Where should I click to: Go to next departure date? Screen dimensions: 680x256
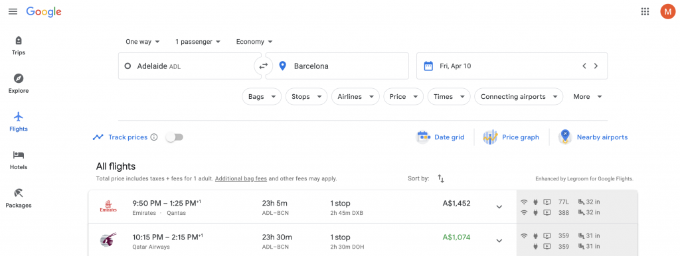(596, 66)
